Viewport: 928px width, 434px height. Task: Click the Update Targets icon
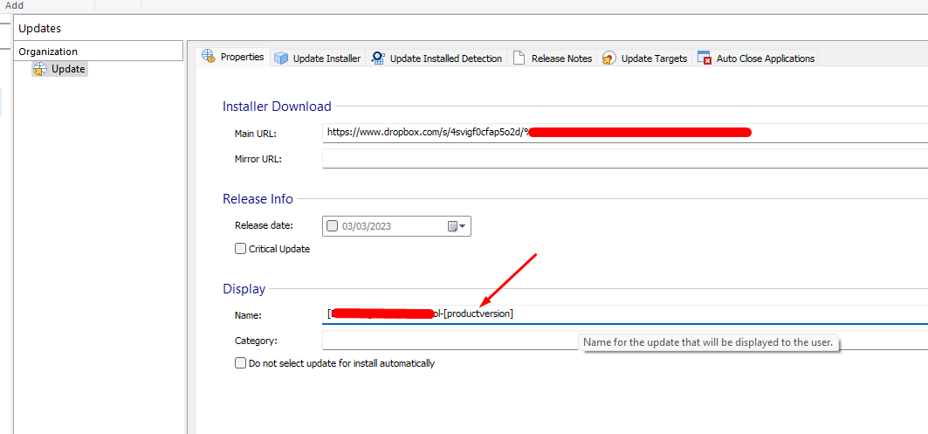coord(609,59)
